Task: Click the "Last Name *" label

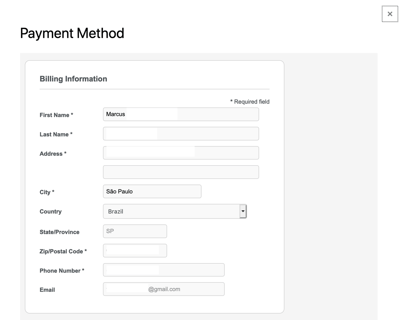Action: point(56,134)
